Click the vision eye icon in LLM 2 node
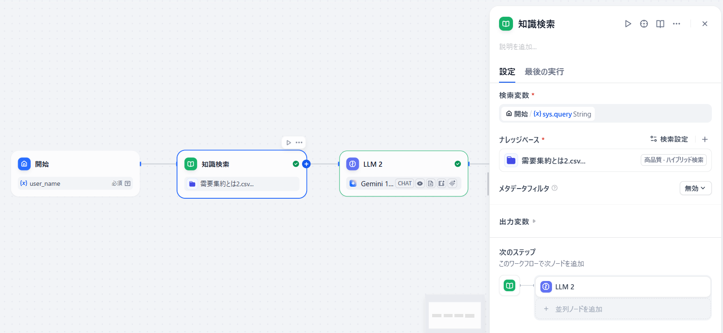Image resolution: width=723 pixels, height=333 pixels. point(420,183)
